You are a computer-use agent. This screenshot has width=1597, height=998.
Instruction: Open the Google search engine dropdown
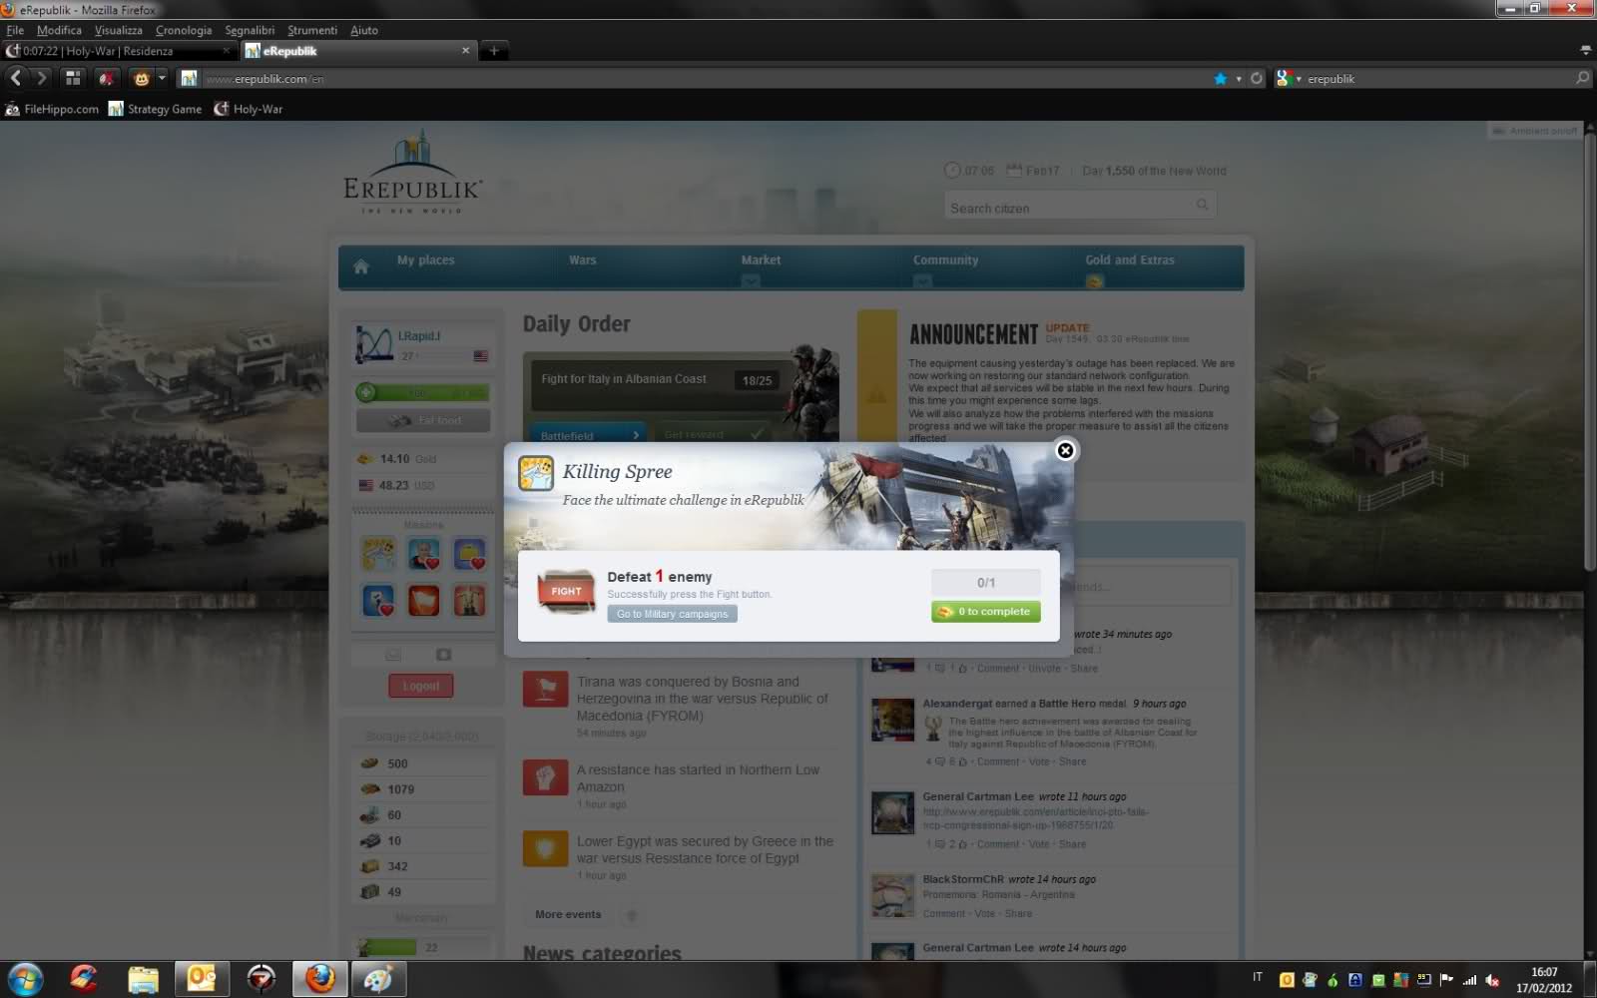[1289, 79]
